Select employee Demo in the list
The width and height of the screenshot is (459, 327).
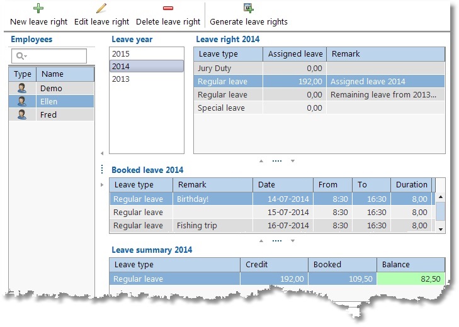coord(52,88)
